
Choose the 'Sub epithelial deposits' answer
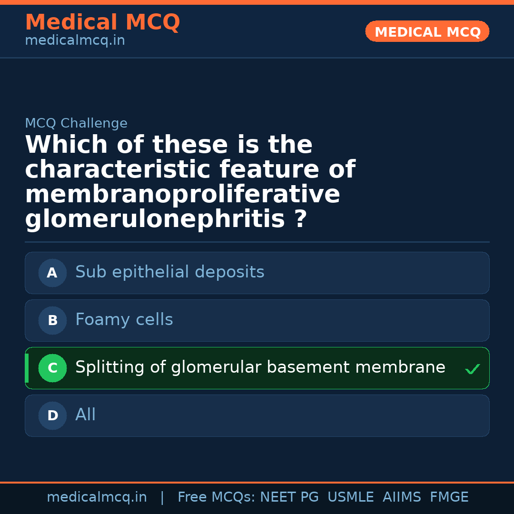tap(169, 272)
